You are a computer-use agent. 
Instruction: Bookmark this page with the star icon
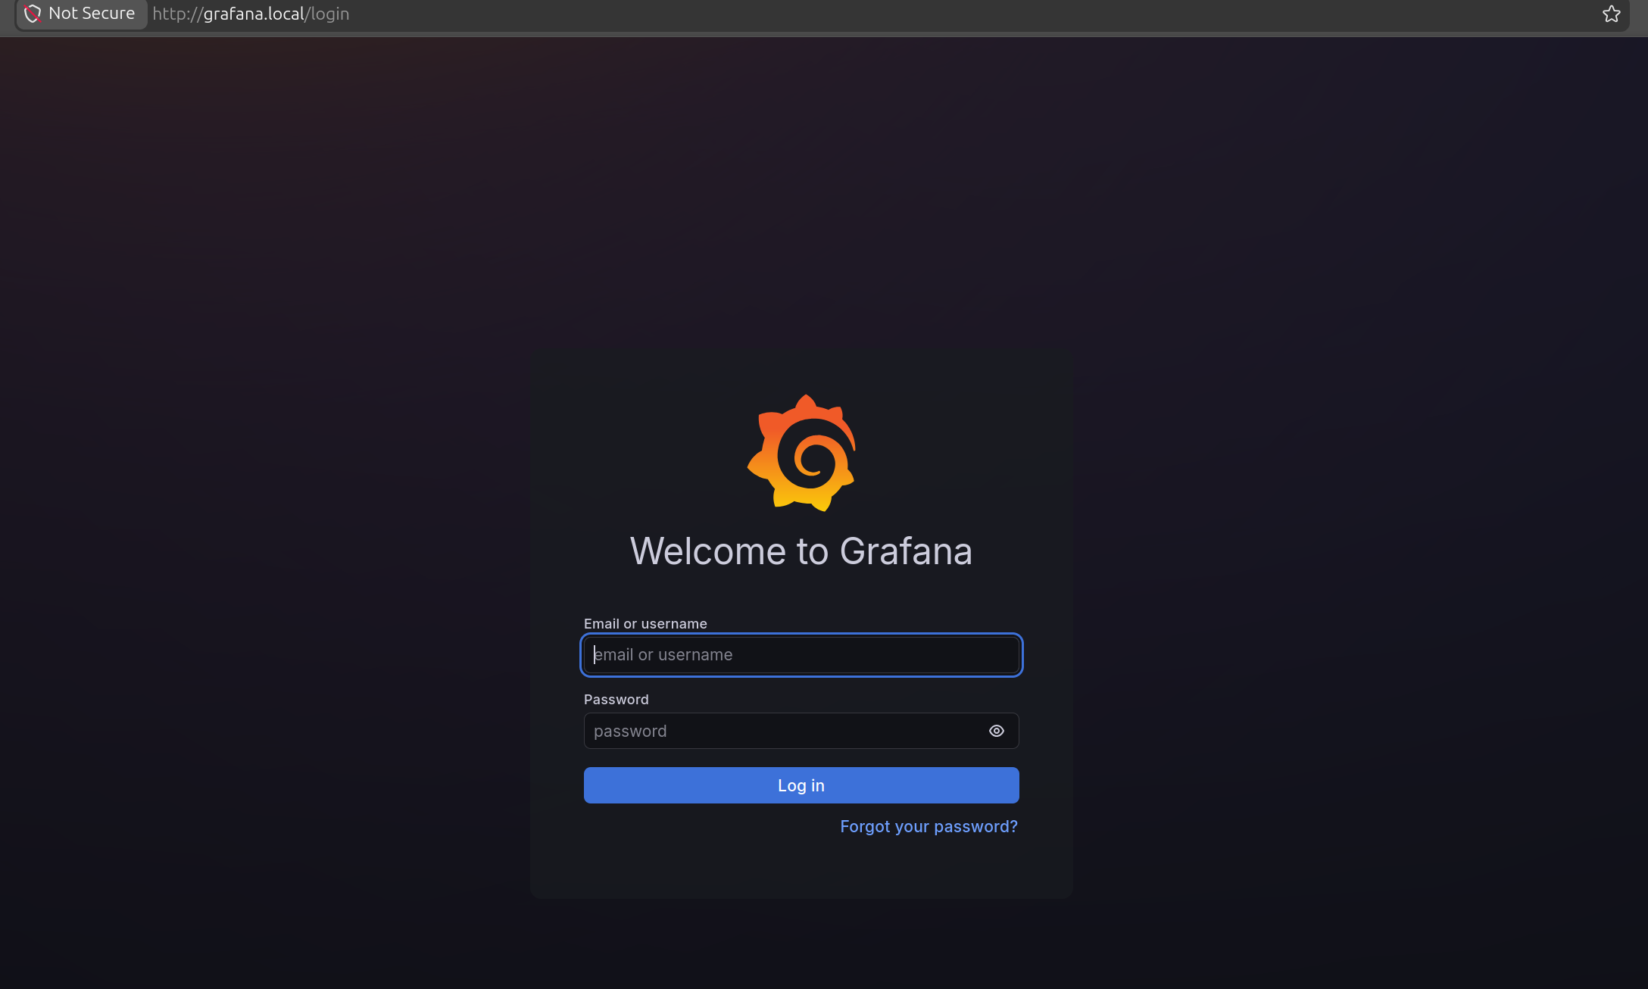click(1611, 14)
